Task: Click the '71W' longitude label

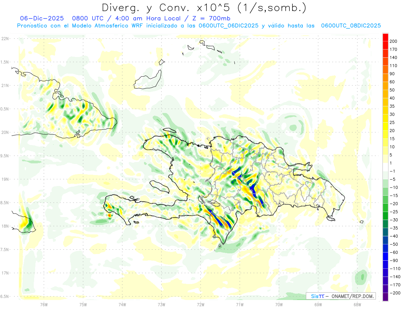Action: point(240,305)
